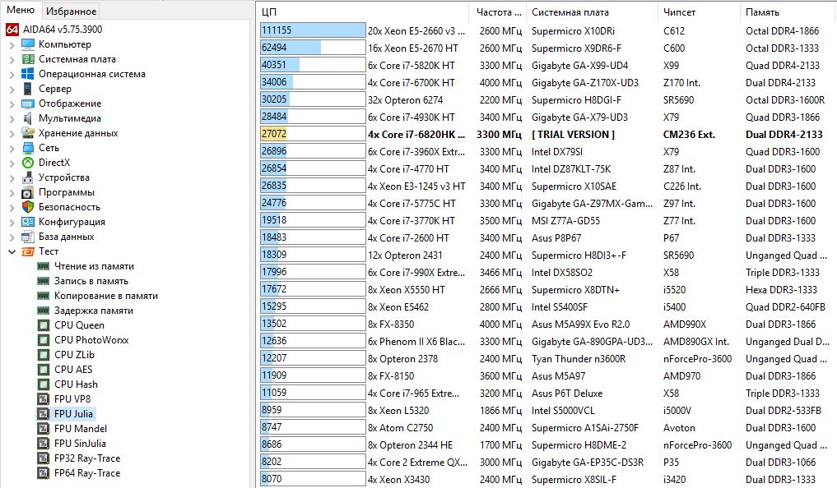Switch to the Меню tab
837x488 pixels.
[21, 10]
